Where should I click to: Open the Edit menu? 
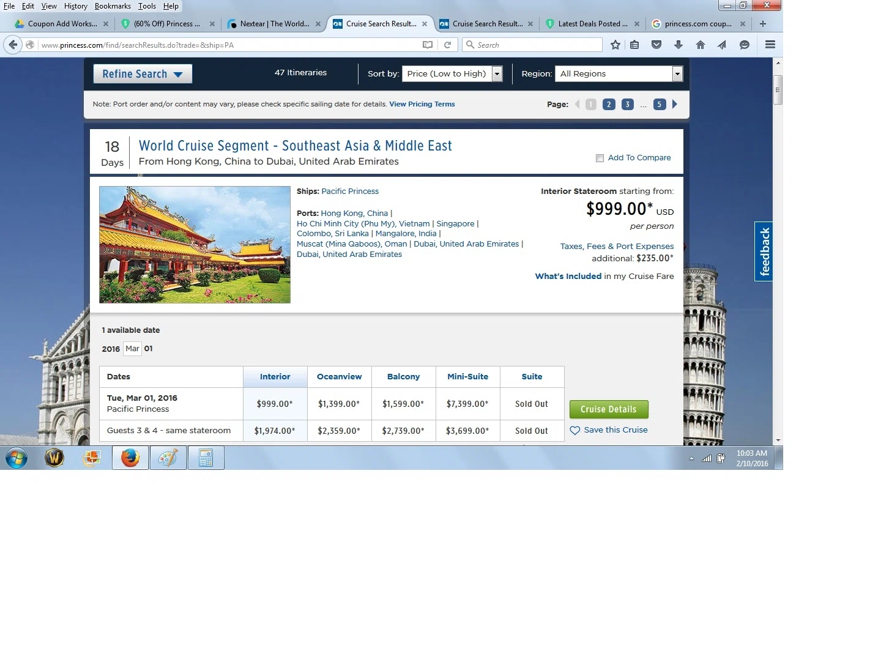click(28, 6)
